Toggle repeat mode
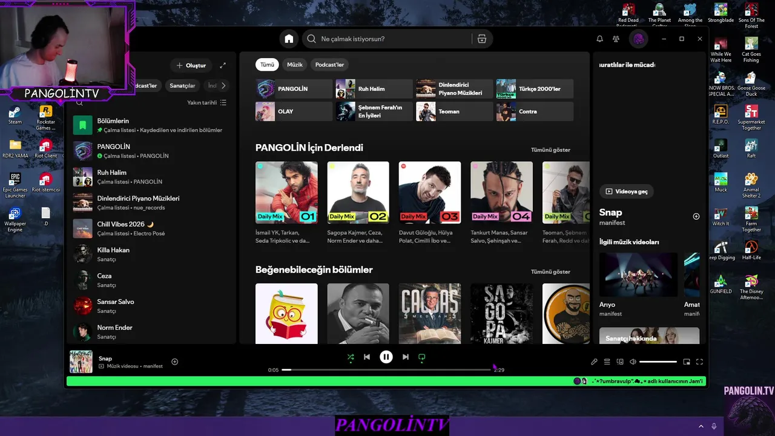Image resolution: width=775 pixels, height=436 pixels. 422,357
